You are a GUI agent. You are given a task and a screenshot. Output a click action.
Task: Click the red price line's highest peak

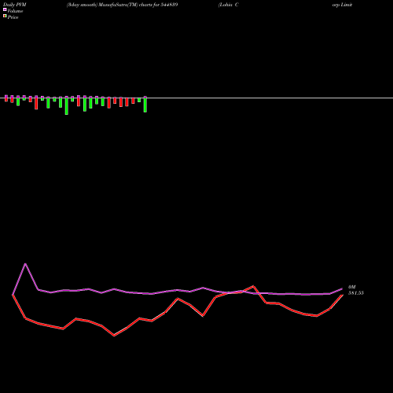[x=253, y=286]
